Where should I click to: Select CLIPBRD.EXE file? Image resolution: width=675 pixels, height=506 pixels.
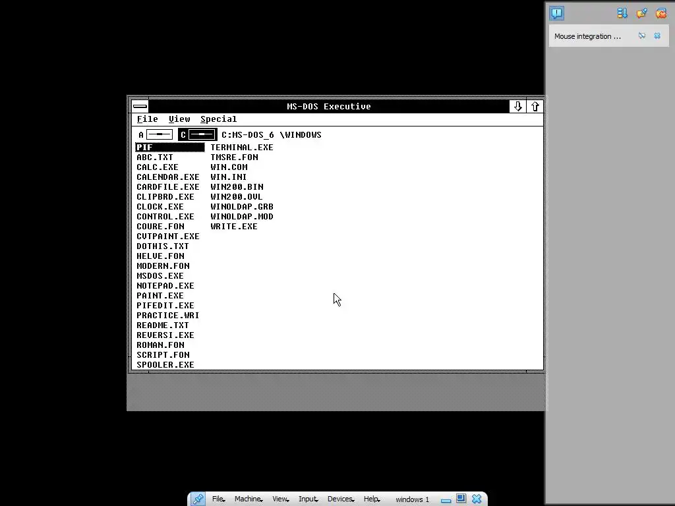tap(165, 196)
